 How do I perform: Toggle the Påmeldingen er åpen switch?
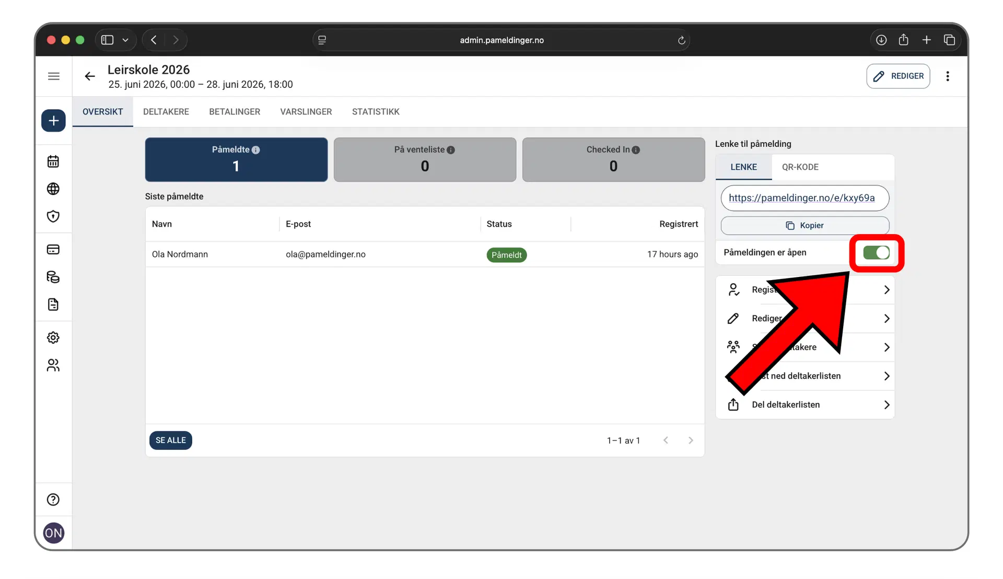876,253
